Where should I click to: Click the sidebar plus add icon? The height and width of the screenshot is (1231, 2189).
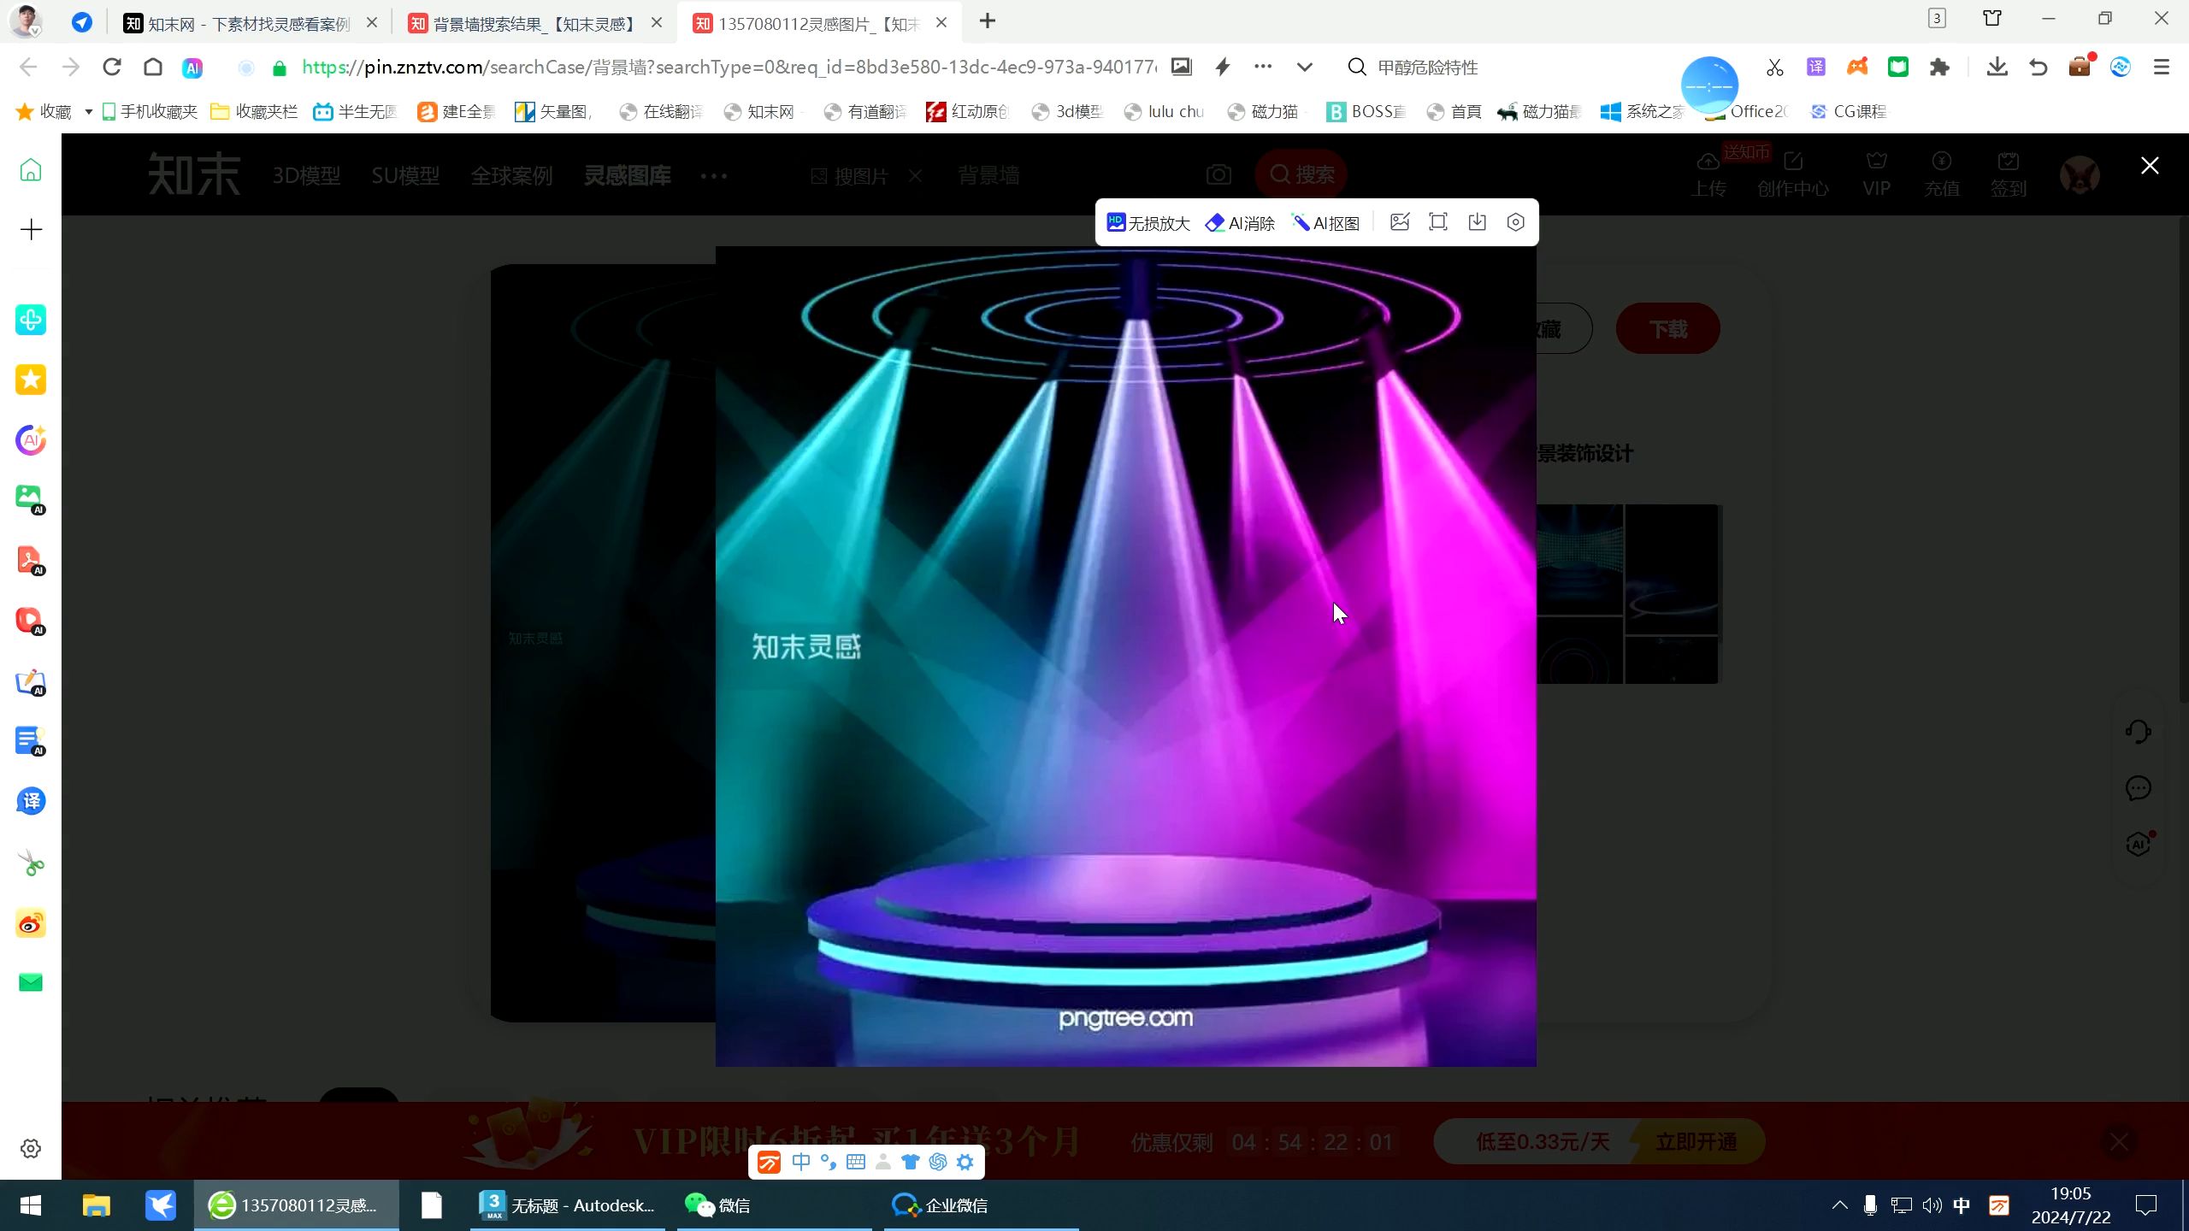pyautogui.click(x=31, y=229)
